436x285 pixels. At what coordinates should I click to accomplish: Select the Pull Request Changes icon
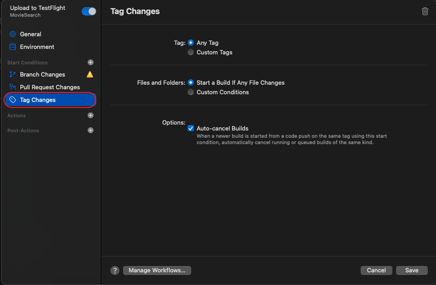click(13, 87)
